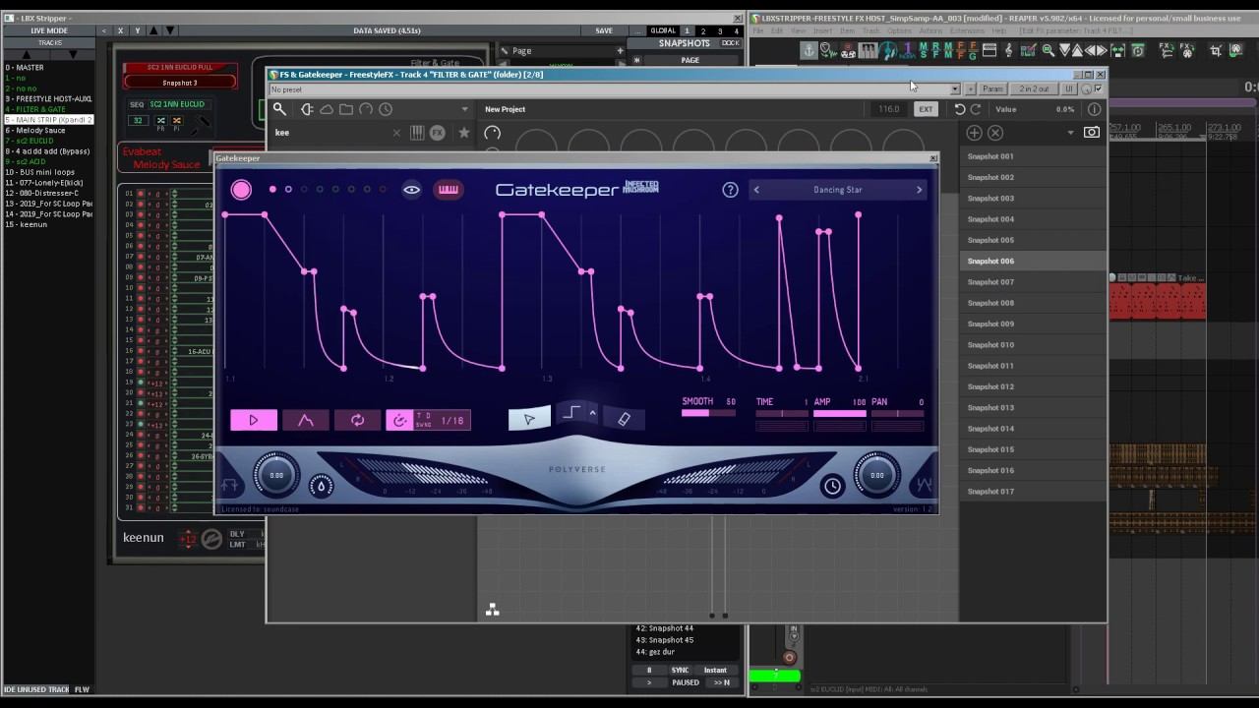1259x708 pixels.
Task: Select the eraser tool in Gatekeeper
Action: tap(624, 420)
